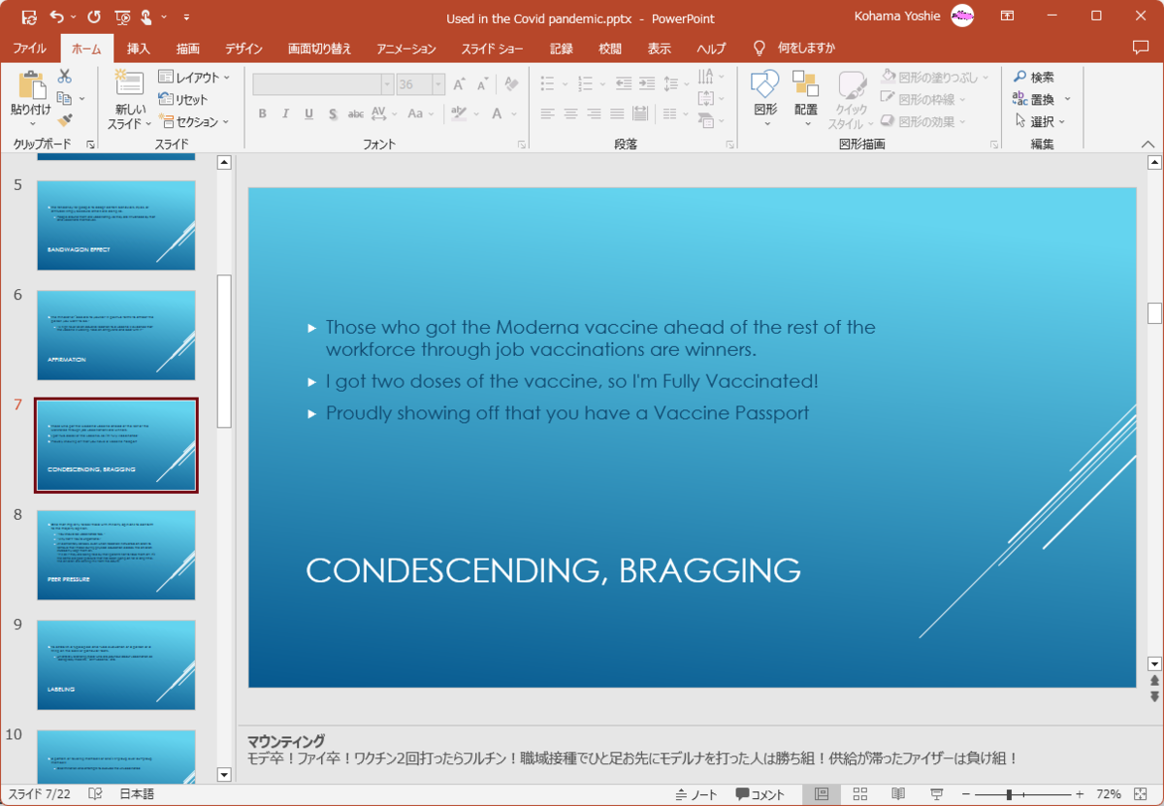Viewport: 1164px width, 806px height.
Task: Open the font size dropdown showing 36
Action: tap(438, 84)
